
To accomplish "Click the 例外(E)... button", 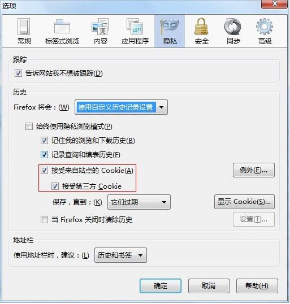I will point(254,170).
